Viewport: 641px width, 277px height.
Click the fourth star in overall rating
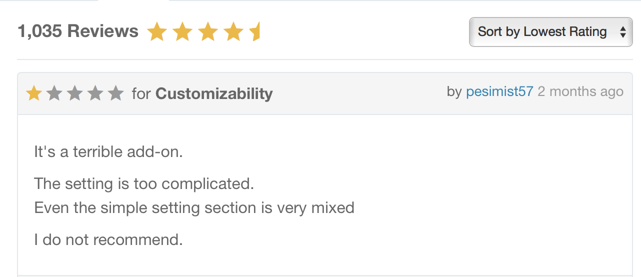(x=233, y=32)
